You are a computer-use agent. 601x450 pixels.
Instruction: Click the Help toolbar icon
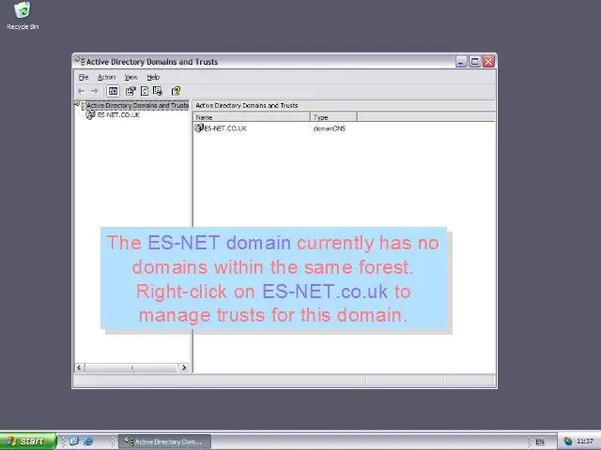click(x=176, y=91)
